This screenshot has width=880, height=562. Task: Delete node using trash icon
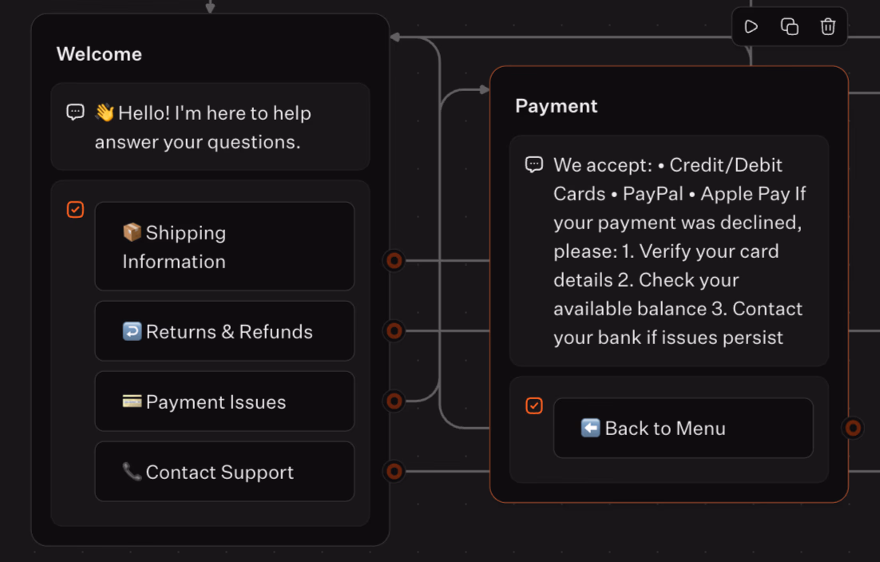pyautogui.click(x=828, y=26)
